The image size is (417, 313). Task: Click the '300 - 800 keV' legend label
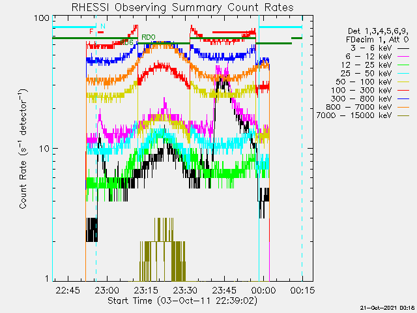362,98
